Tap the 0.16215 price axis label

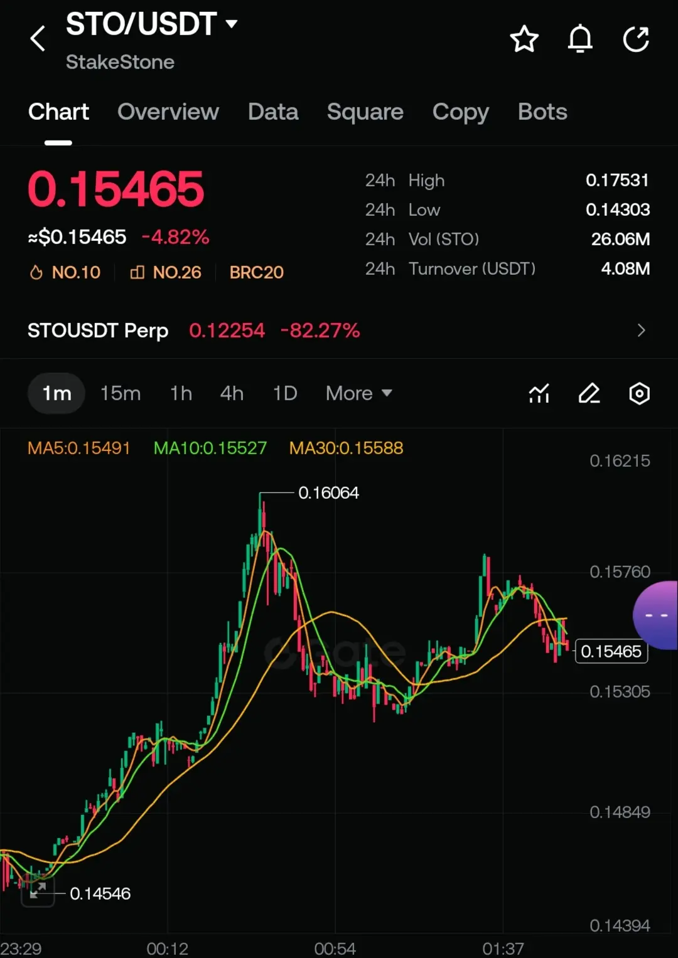click(620, 461)
